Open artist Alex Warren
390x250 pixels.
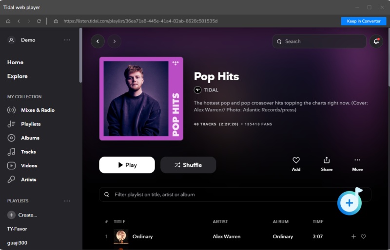pyautogui.click(x=227, y=236)
